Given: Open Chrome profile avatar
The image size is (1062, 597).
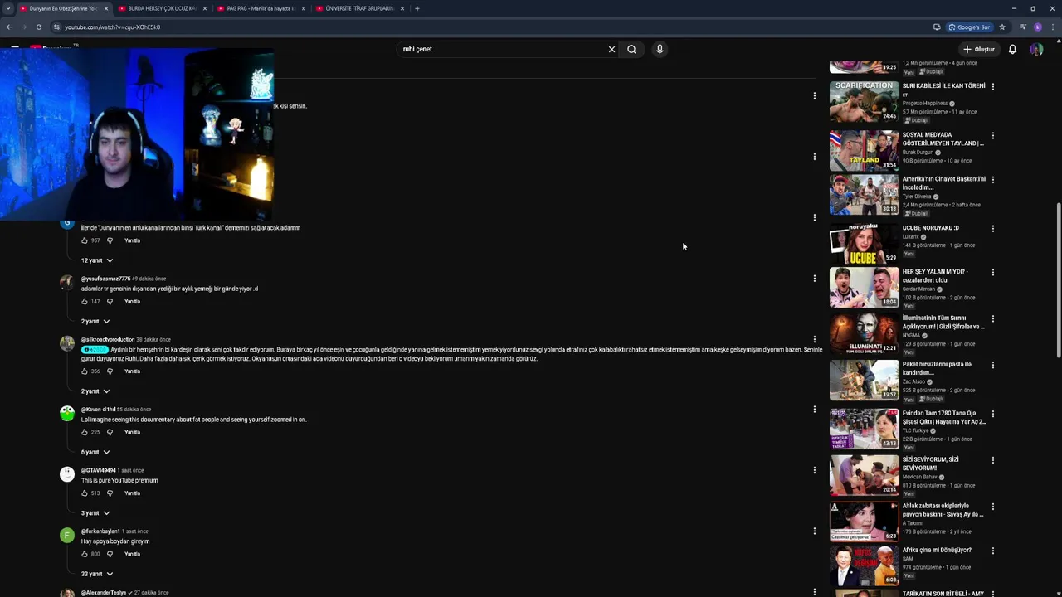Looking at the screenshot, I should 1037,27.
